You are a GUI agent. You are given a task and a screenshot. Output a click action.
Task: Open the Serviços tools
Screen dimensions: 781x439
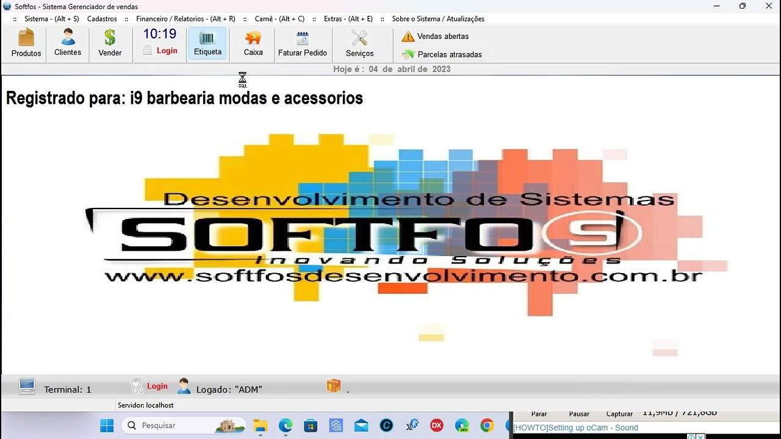359,43
